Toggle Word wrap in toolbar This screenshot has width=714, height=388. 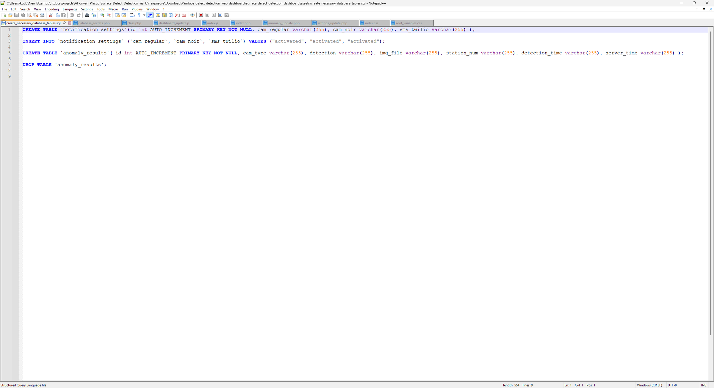click(132, 15)
